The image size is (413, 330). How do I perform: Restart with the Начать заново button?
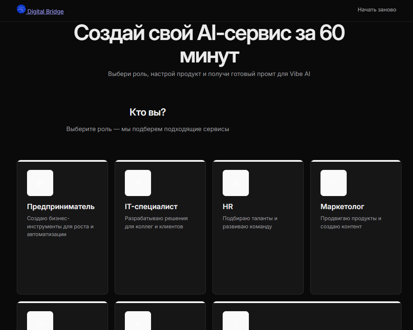tap(377, 10)
